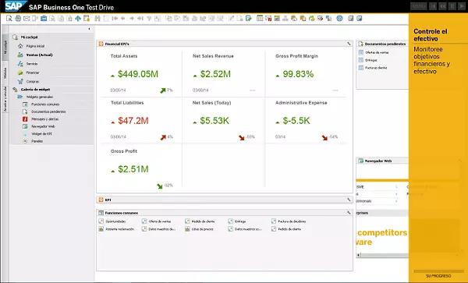Go to Last Data Record arrow
Viewport: 468px width, 283px height.
tap(140, 19)
